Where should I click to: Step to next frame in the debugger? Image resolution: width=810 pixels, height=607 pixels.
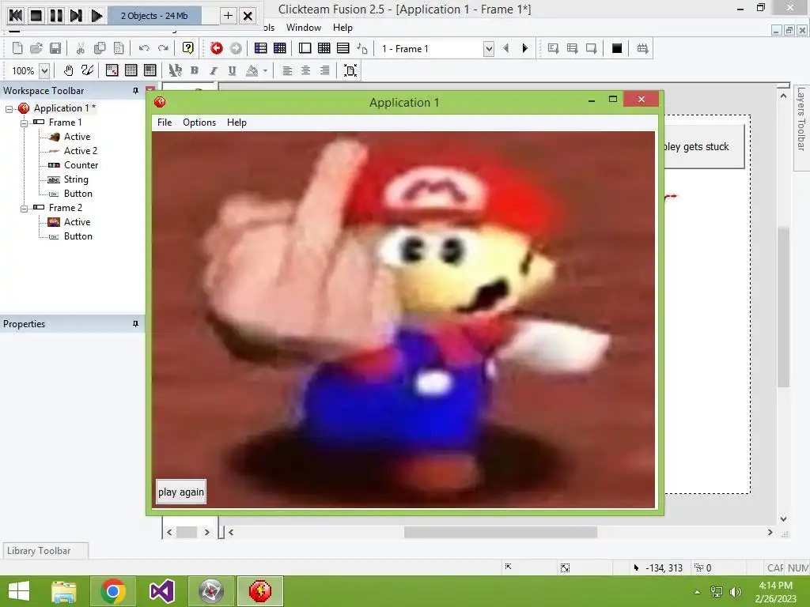pos(76,16)
